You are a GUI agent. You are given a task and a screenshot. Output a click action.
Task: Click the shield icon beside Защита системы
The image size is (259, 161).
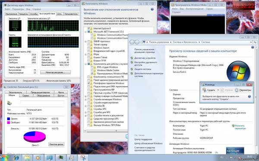[x=132, y=69]
